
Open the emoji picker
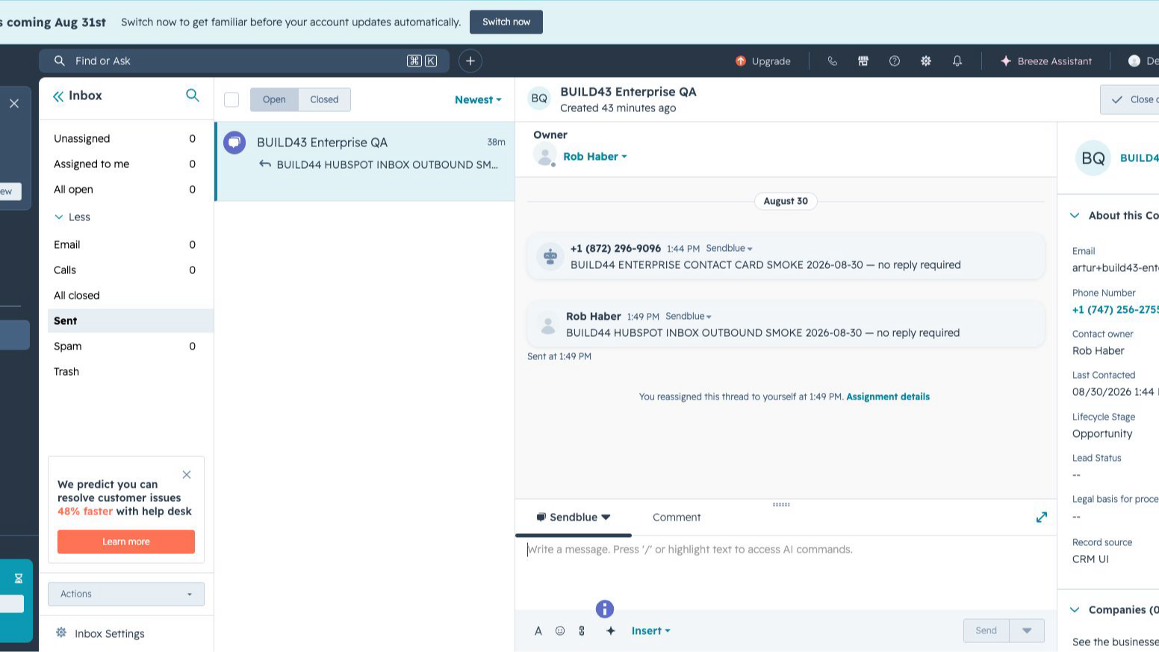coord(560,631)
